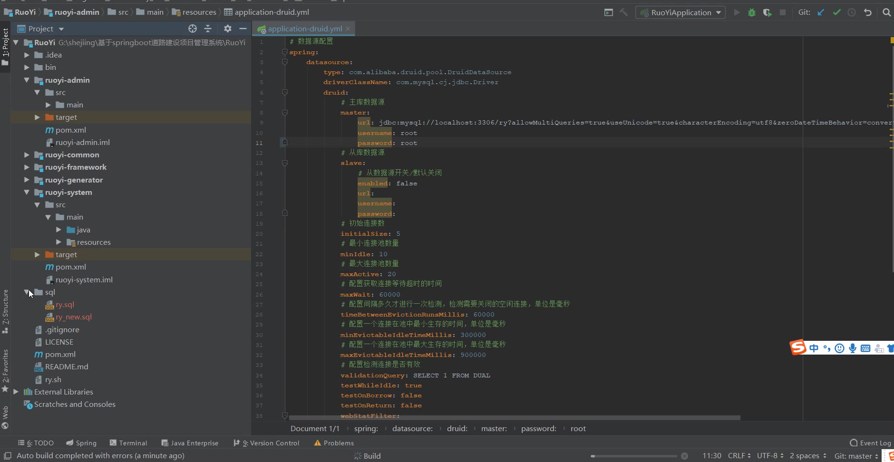Click the CRLF line separator widget
The image size is (894, 462).
pyautogui.click(x=739, y=456)
